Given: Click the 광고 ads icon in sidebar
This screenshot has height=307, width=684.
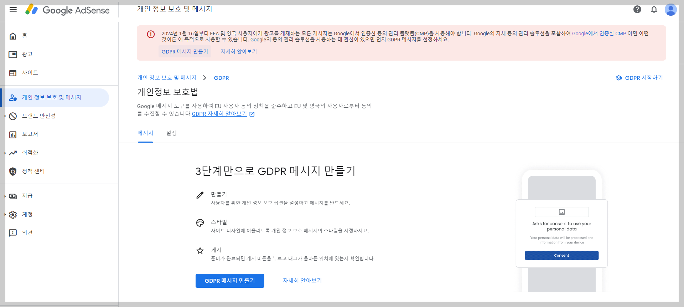Looking at the screenshot, I should pyautogui.click(x=13, y=55).
